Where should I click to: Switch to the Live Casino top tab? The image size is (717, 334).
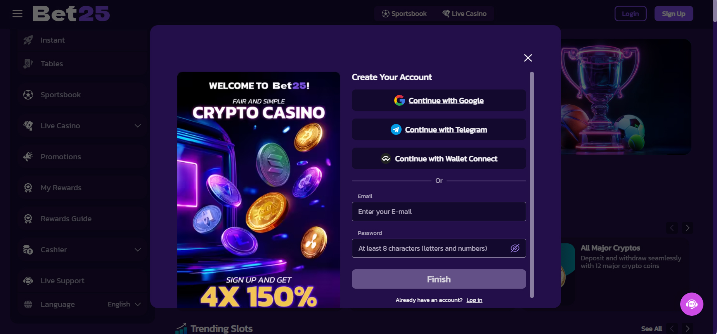click(x=464, y=14)
